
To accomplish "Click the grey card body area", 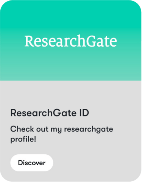I will point(71,131).
